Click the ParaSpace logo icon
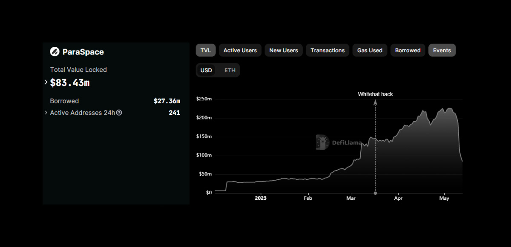Screen dimensions: 511x247 pyautogui.click(x=55, y=52)
